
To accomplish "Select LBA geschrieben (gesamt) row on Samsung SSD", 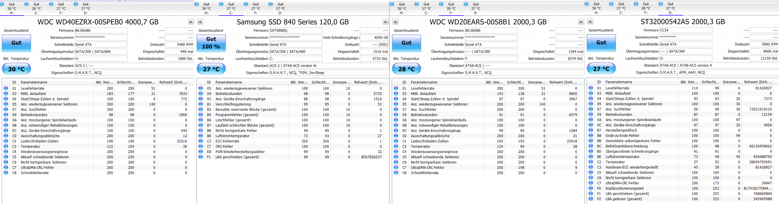I will click(290, 157).
